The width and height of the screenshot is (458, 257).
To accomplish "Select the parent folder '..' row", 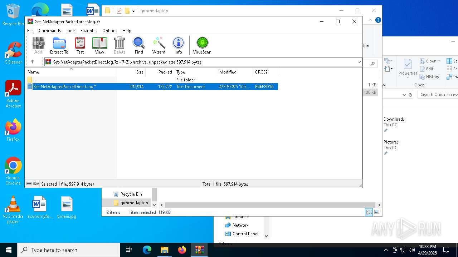I will (x=152, y=80).
